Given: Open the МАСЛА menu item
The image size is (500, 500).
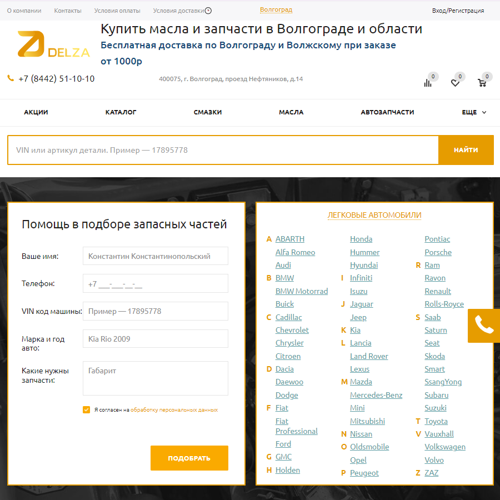Looking at the screenshot, I should [x=291, y=112].
